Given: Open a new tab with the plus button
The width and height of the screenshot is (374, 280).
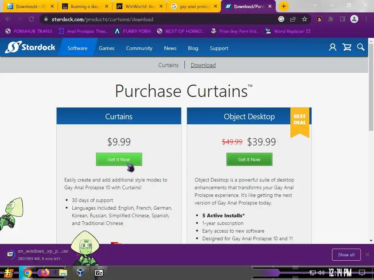Looking at the screenshot, I should (x=283, y=7).
